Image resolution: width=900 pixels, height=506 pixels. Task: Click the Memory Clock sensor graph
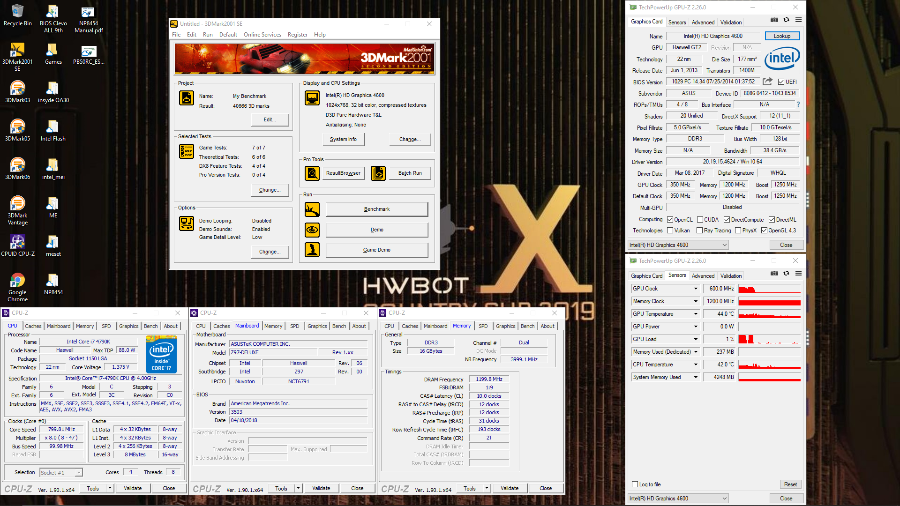point(770,301)
